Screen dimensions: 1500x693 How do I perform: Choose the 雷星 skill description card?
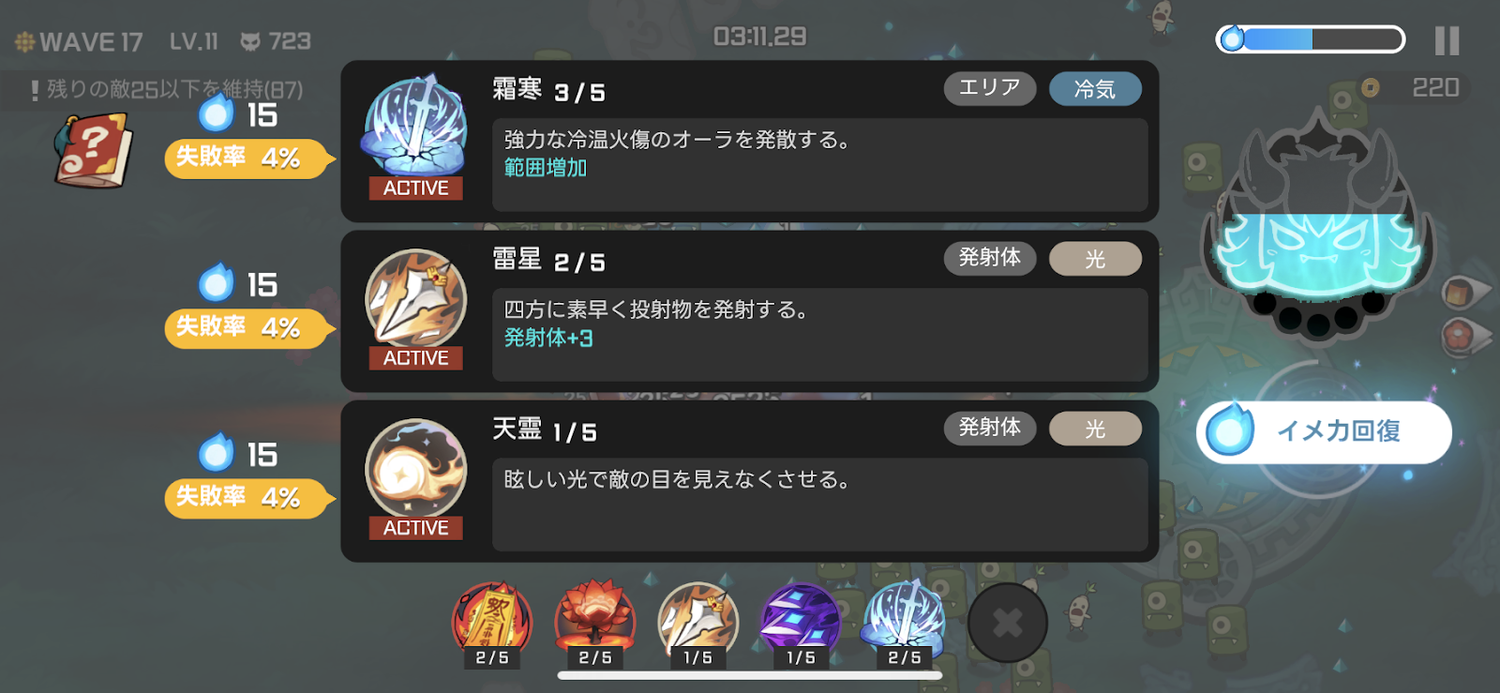[x=750, y=311]
